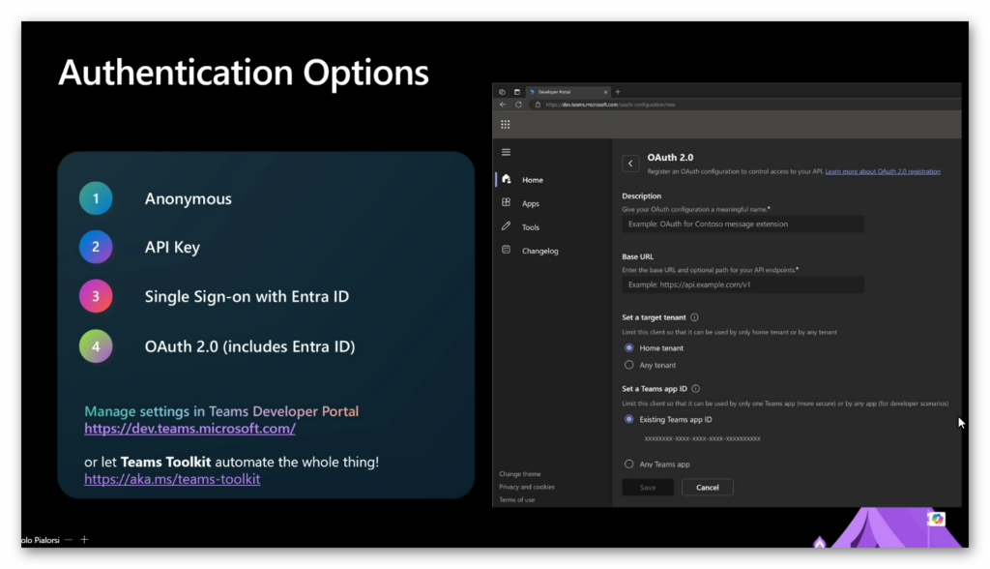990x569 pixels.
Task: Select the Home tenant radio button
Action: tap(628, 347)
